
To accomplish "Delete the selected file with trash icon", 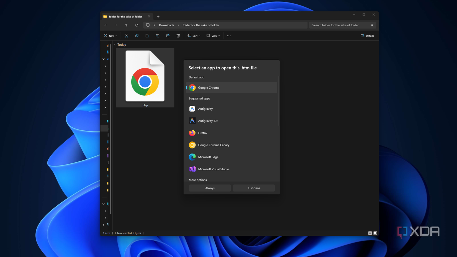I will click(x=178, y=36).
